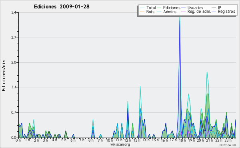Click the '23 h' x-axis label

(228, 140)
